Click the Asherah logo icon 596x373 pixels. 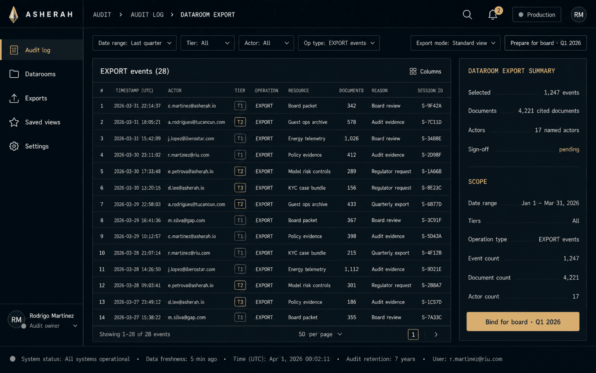click(x=14, y=15)
